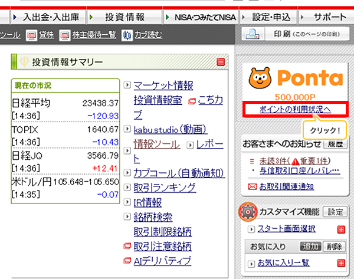The width and height of the screenshot is (354, 279).
Task: Click the arrow icon beside kabu.studio
Action: click(127, 129)
